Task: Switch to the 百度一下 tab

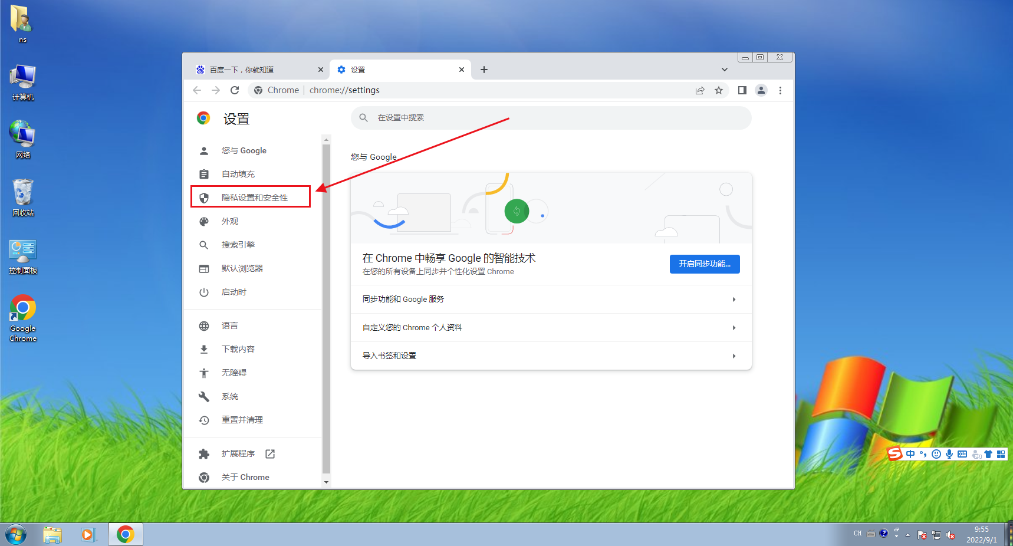Action: (254, 70)
